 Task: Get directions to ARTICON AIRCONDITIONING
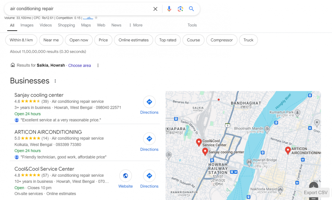click(x=149, y=139)
